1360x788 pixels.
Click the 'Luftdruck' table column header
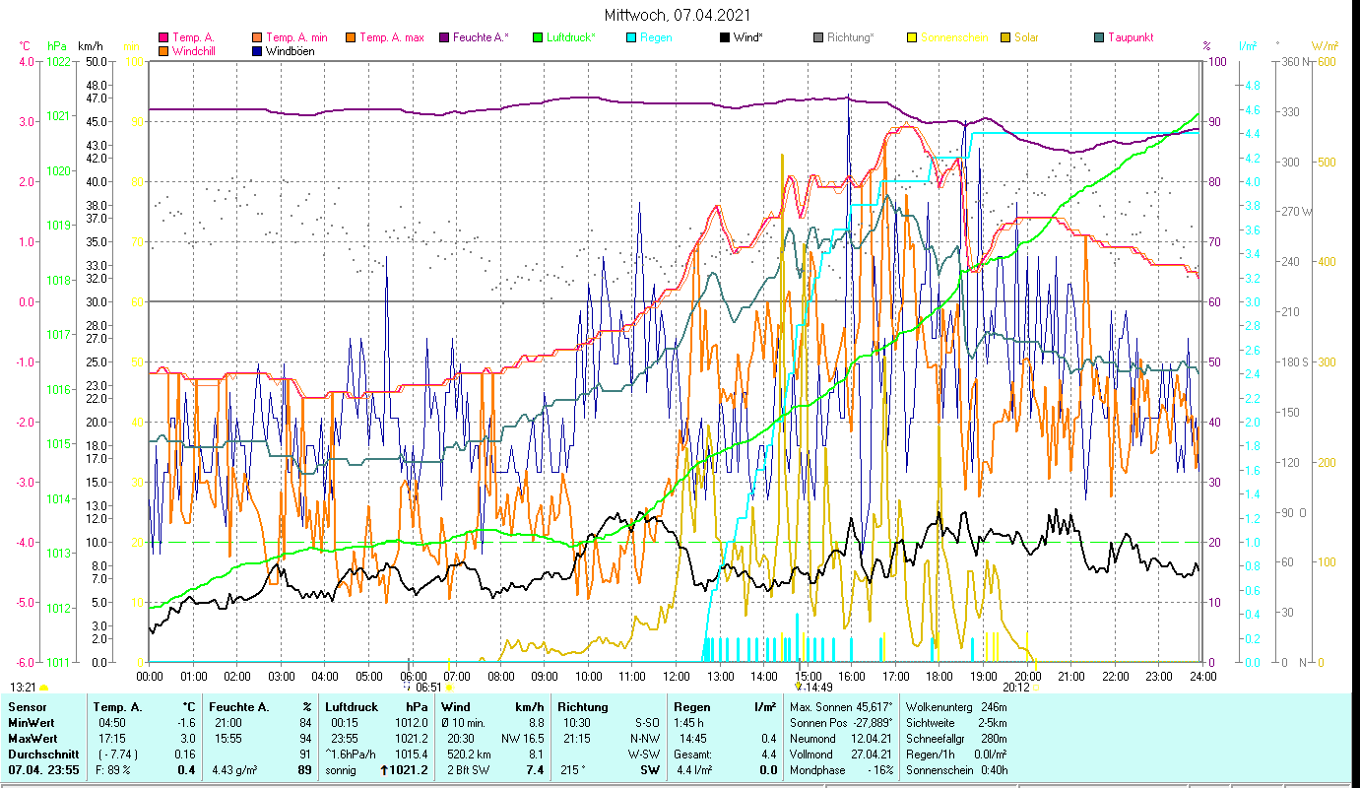pyautogui.click(x=352, y=707)
